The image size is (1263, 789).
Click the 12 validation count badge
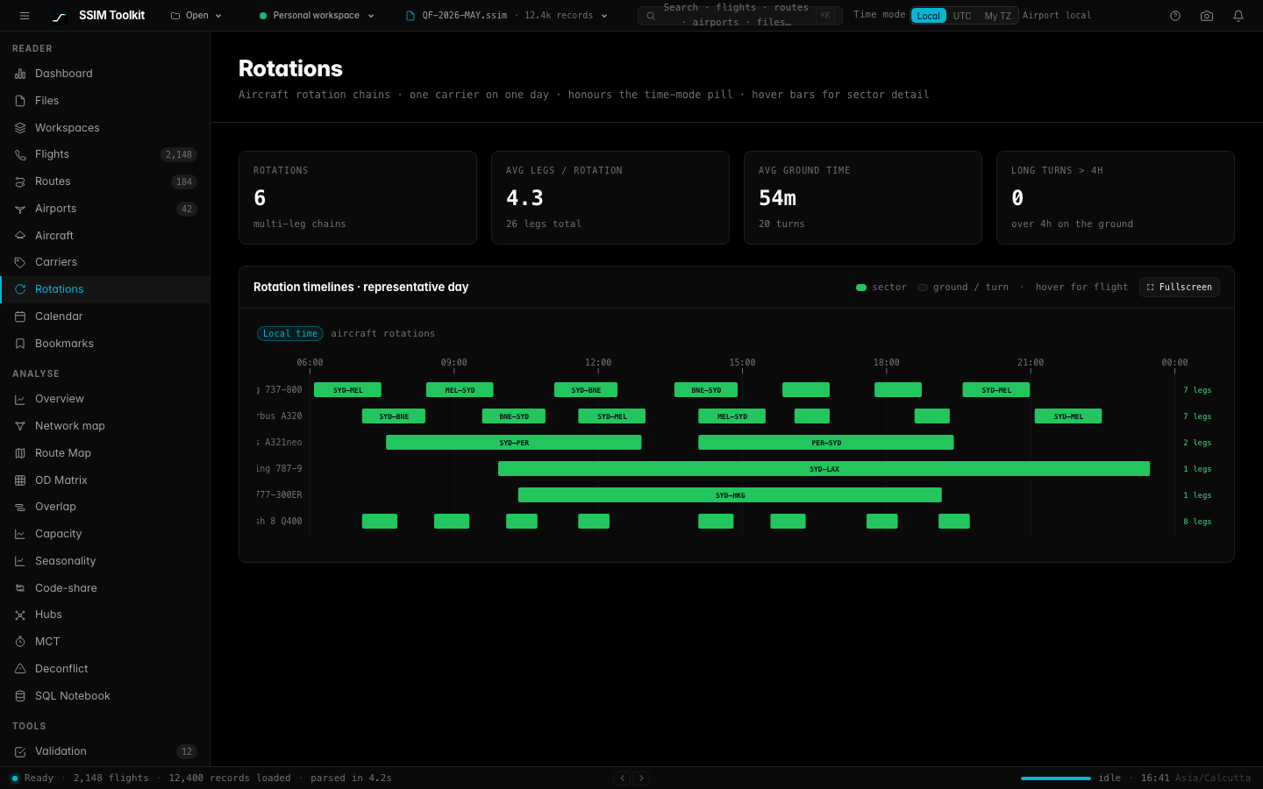187,751
